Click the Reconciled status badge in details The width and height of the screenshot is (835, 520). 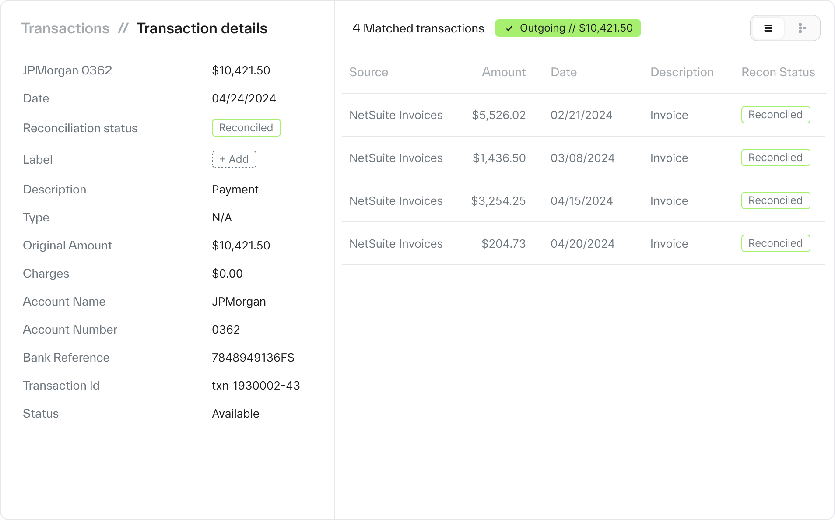246,128
